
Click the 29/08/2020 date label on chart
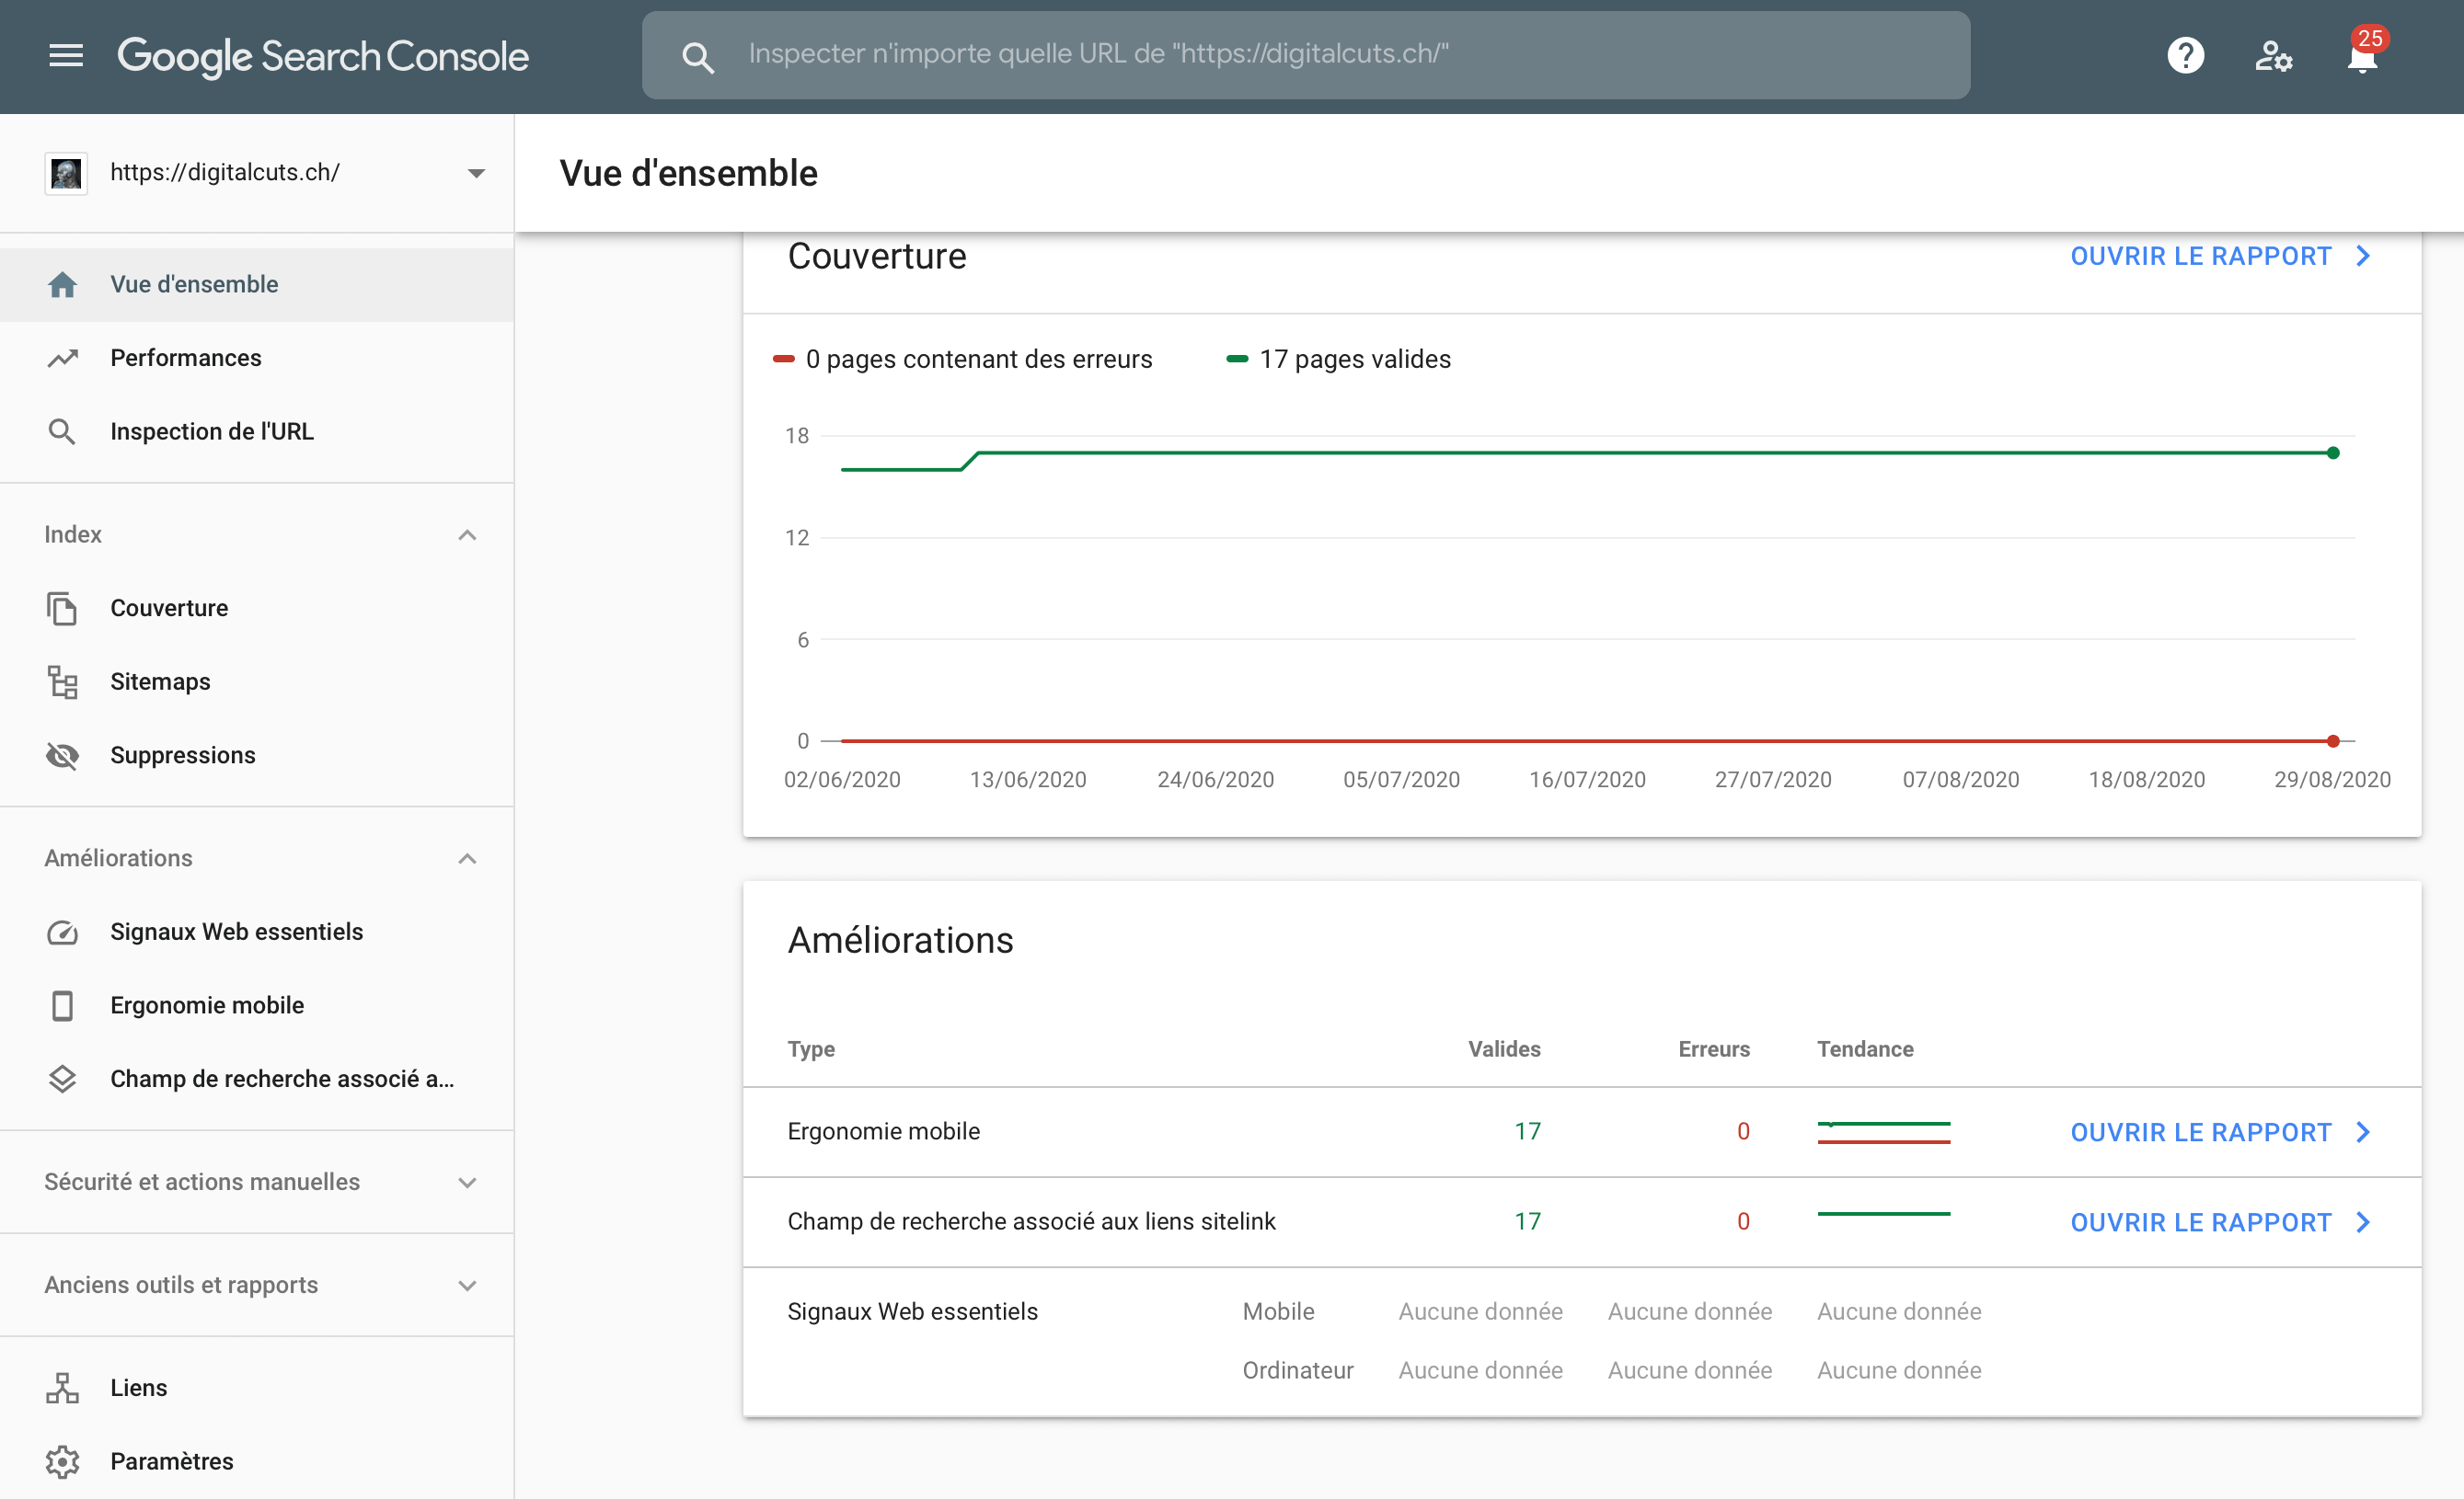pos(2332,780)
